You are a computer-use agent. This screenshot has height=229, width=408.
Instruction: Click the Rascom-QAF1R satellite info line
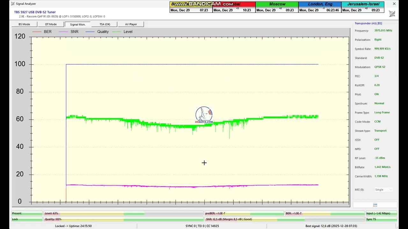coord(62,17)
